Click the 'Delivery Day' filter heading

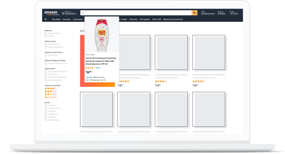pos(50,41)
